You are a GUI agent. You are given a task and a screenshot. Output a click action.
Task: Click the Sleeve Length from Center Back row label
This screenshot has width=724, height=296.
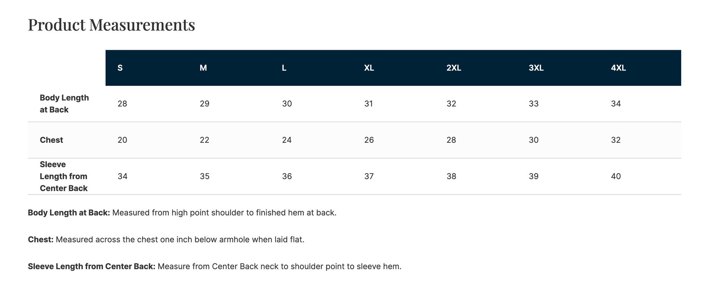click(64, 176)
